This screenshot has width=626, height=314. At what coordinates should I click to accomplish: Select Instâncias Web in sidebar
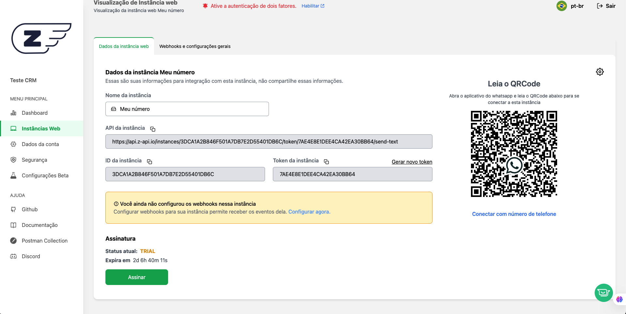tap(41, 128)
